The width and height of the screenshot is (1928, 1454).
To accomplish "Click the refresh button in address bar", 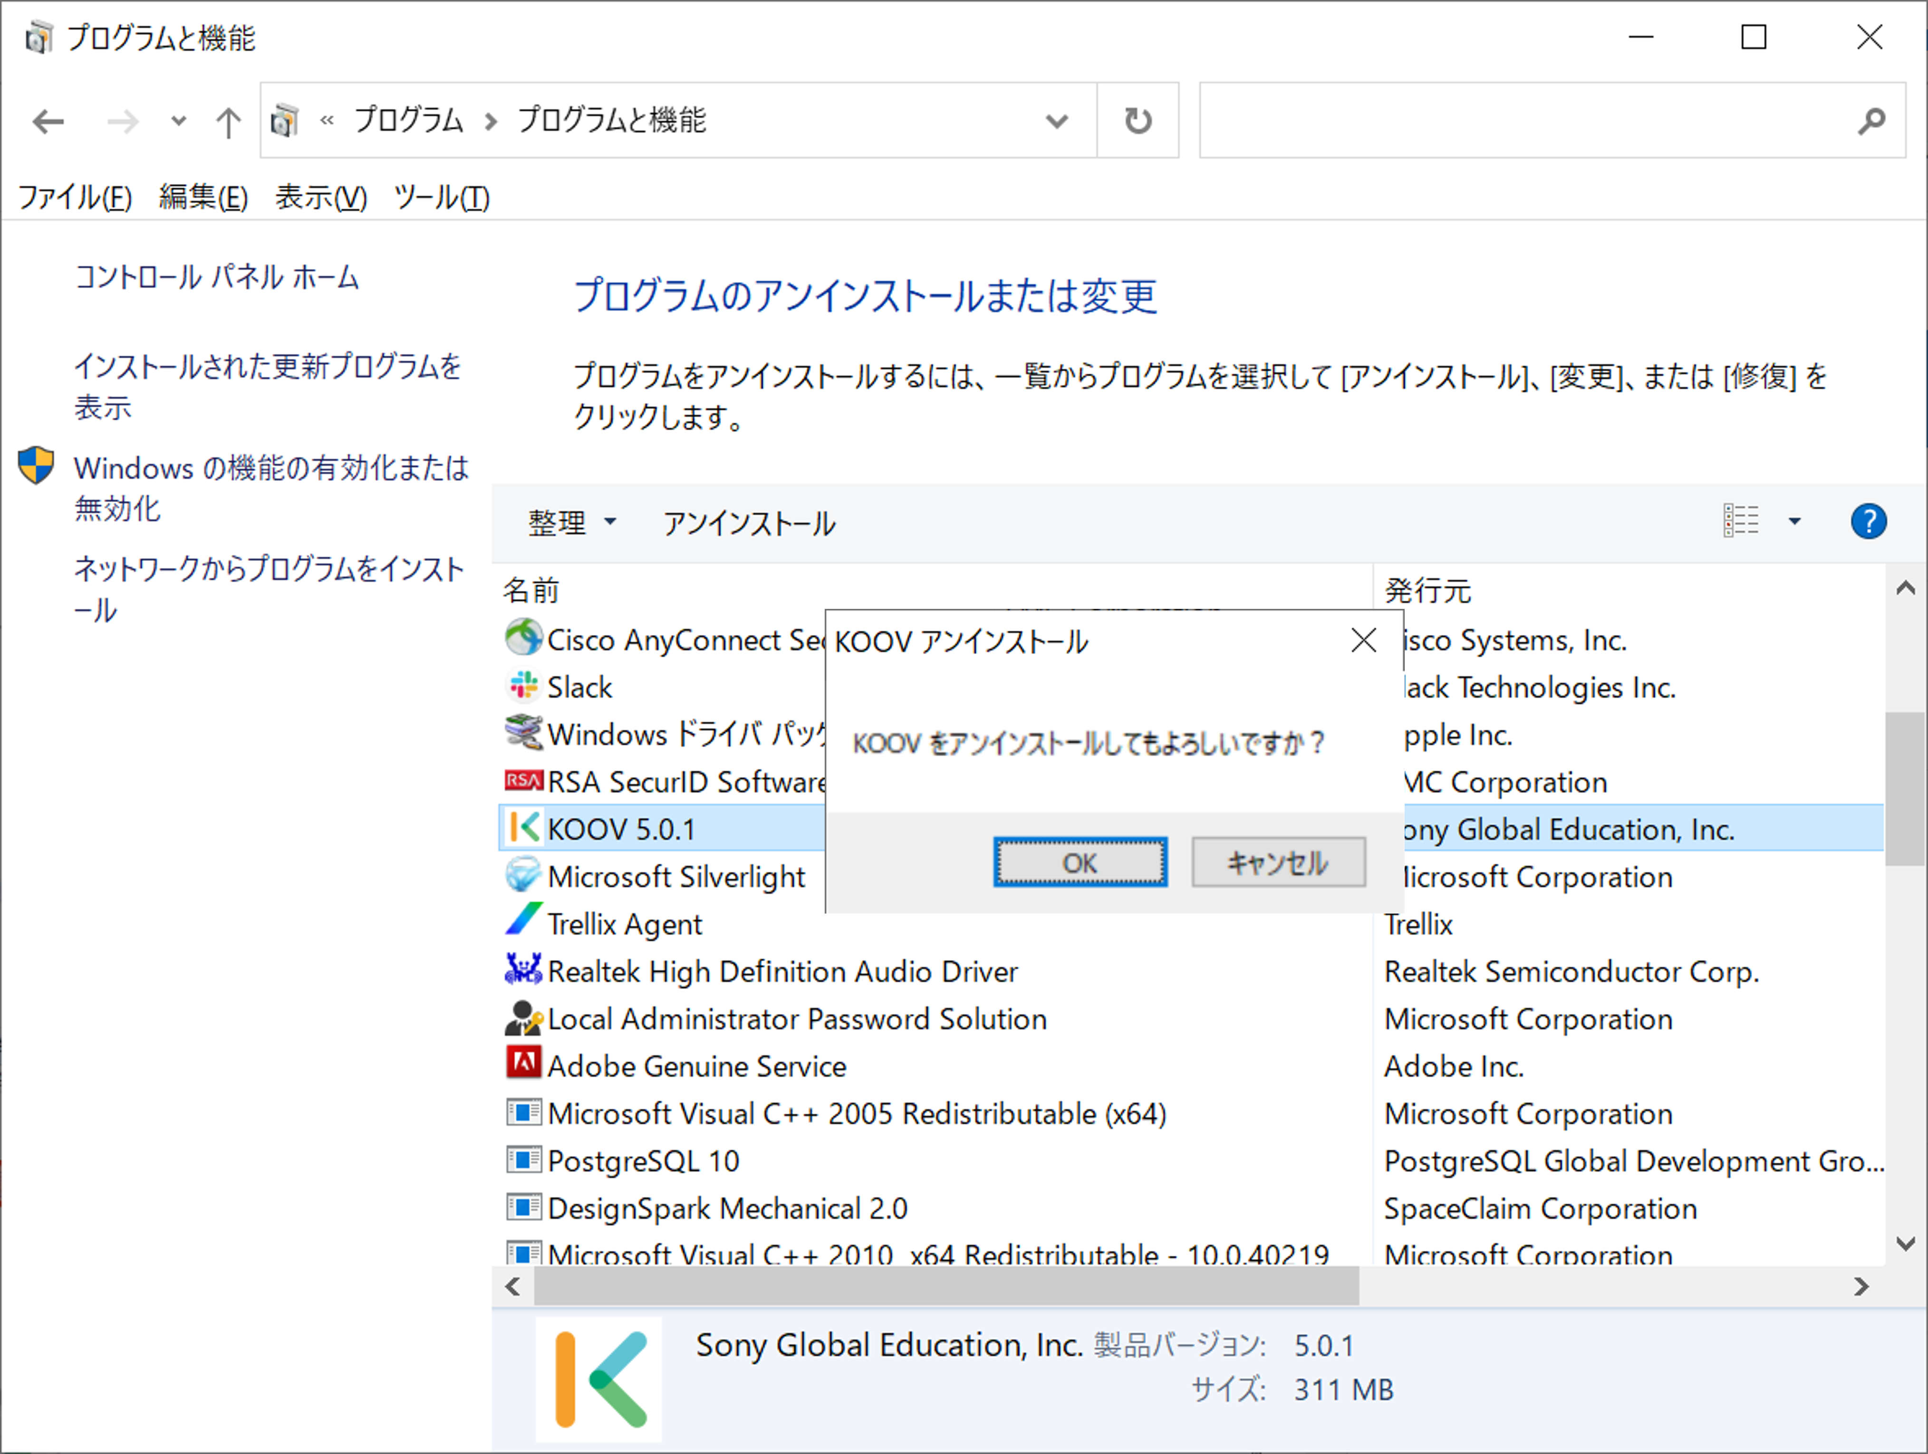I will (1138, 120).
